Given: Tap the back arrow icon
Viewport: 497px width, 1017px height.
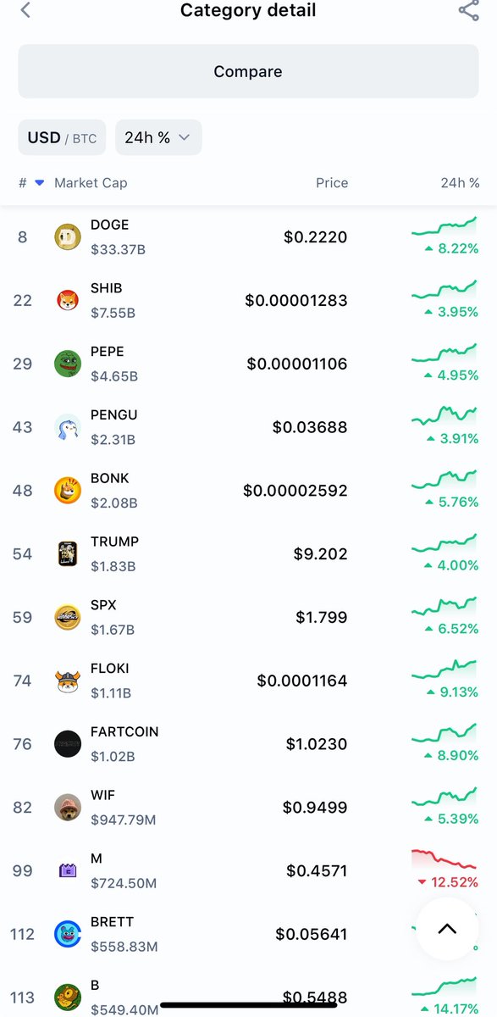Looking at the screenshot, I should pos(25,10).
